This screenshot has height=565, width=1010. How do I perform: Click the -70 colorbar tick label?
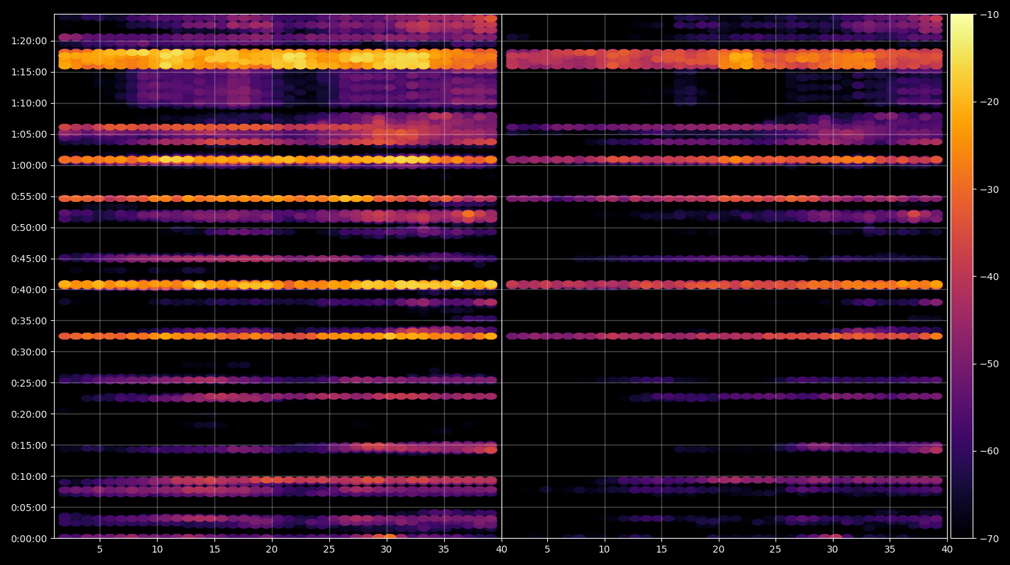click(x=989, y=539)
